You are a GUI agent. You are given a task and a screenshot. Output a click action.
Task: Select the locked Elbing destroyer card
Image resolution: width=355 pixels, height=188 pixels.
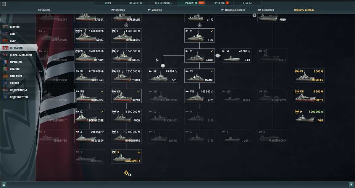[x=163, y=136]
